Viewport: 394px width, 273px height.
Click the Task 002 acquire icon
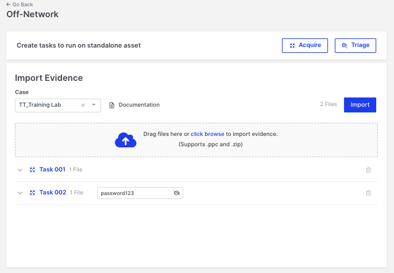tap(33, 193)
